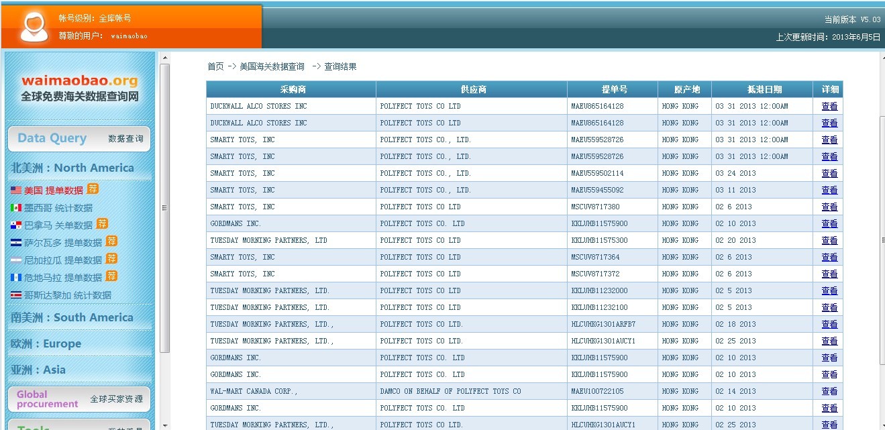This screenshot has height=430, width=885.
Task: Select the date cell 03 11 2013
Action: (762, 190)
